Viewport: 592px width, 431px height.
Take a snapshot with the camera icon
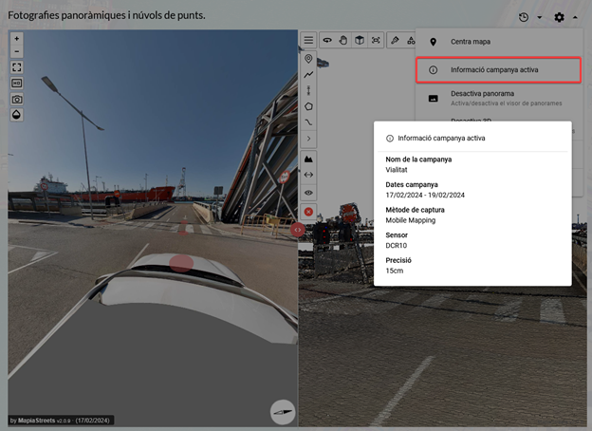[x=17, y=99]
